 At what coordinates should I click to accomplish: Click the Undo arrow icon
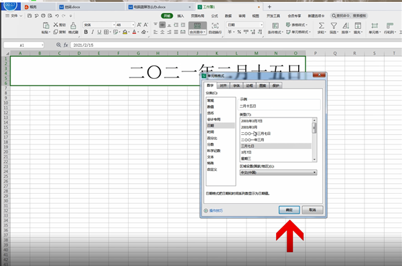coord(57,16)
